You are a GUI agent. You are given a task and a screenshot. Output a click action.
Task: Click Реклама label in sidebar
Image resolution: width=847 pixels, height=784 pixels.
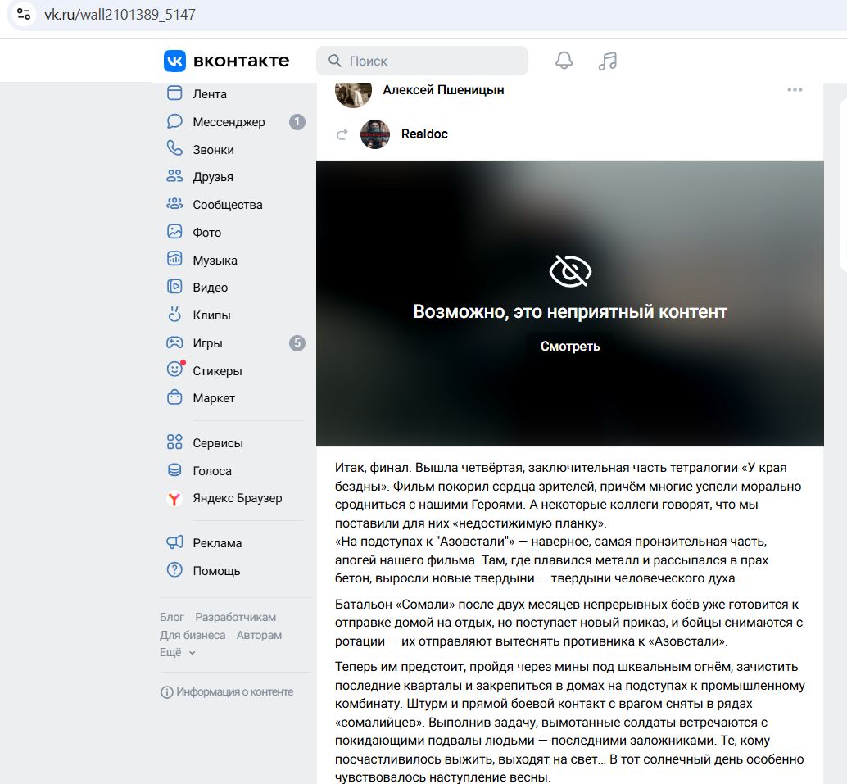[x=217, y=543]
